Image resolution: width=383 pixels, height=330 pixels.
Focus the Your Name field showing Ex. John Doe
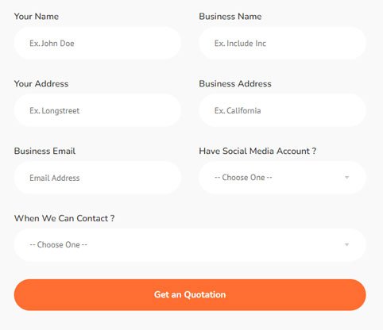pyautogui.click(x=98, y=43)
